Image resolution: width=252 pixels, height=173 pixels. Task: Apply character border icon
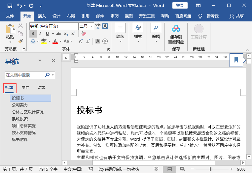[105, 26]
